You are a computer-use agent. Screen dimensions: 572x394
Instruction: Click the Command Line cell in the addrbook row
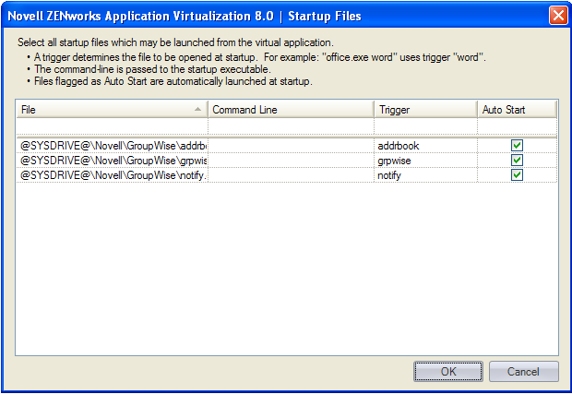coord(291,146)
